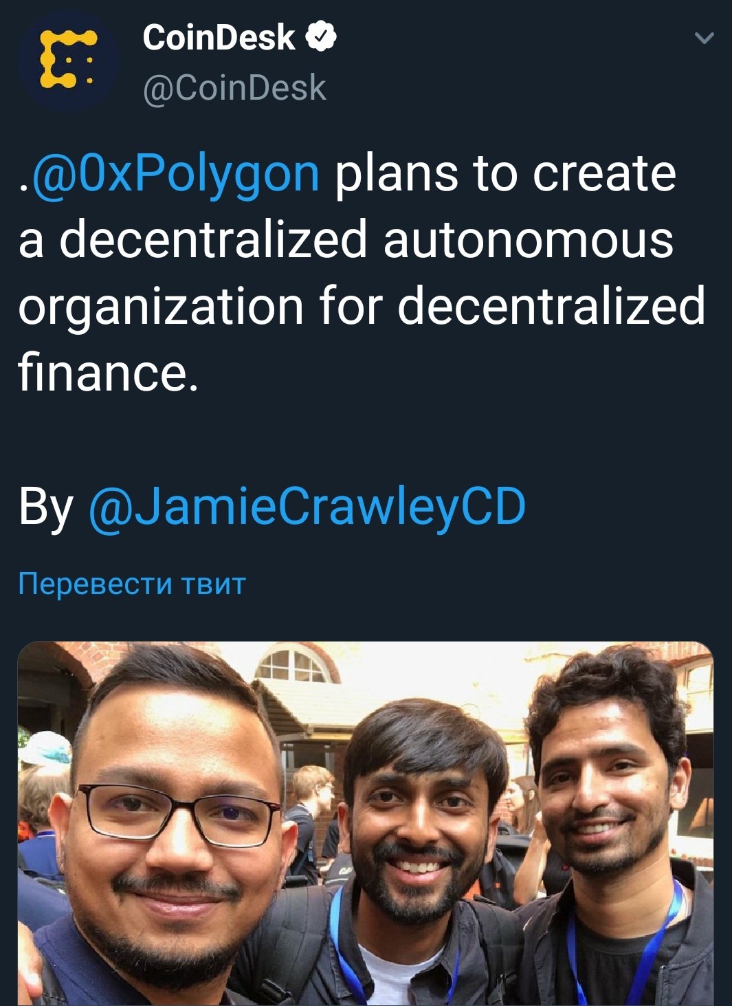
Task: Select the arched window in photo background
Action: point(296,664)
